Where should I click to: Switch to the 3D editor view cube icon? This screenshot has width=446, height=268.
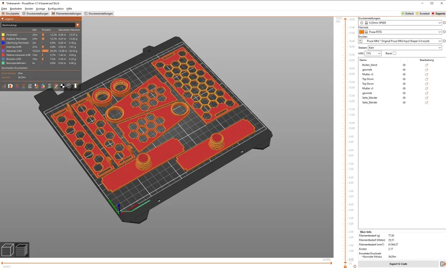point(7,250)
